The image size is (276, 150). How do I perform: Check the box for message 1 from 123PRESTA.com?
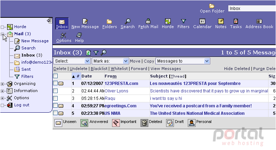55,83
